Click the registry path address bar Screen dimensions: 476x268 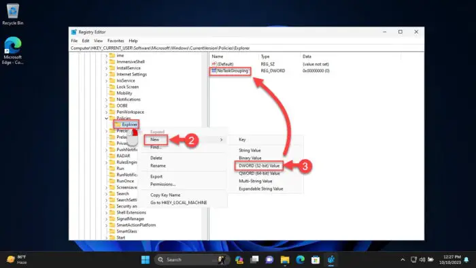click(246, 48)
